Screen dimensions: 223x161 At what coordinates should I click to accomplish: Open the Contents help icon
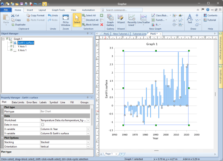click(205, 15)
